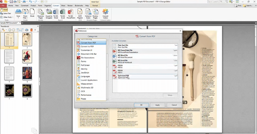Select Convert to PDF category

(x=91, y=46)
